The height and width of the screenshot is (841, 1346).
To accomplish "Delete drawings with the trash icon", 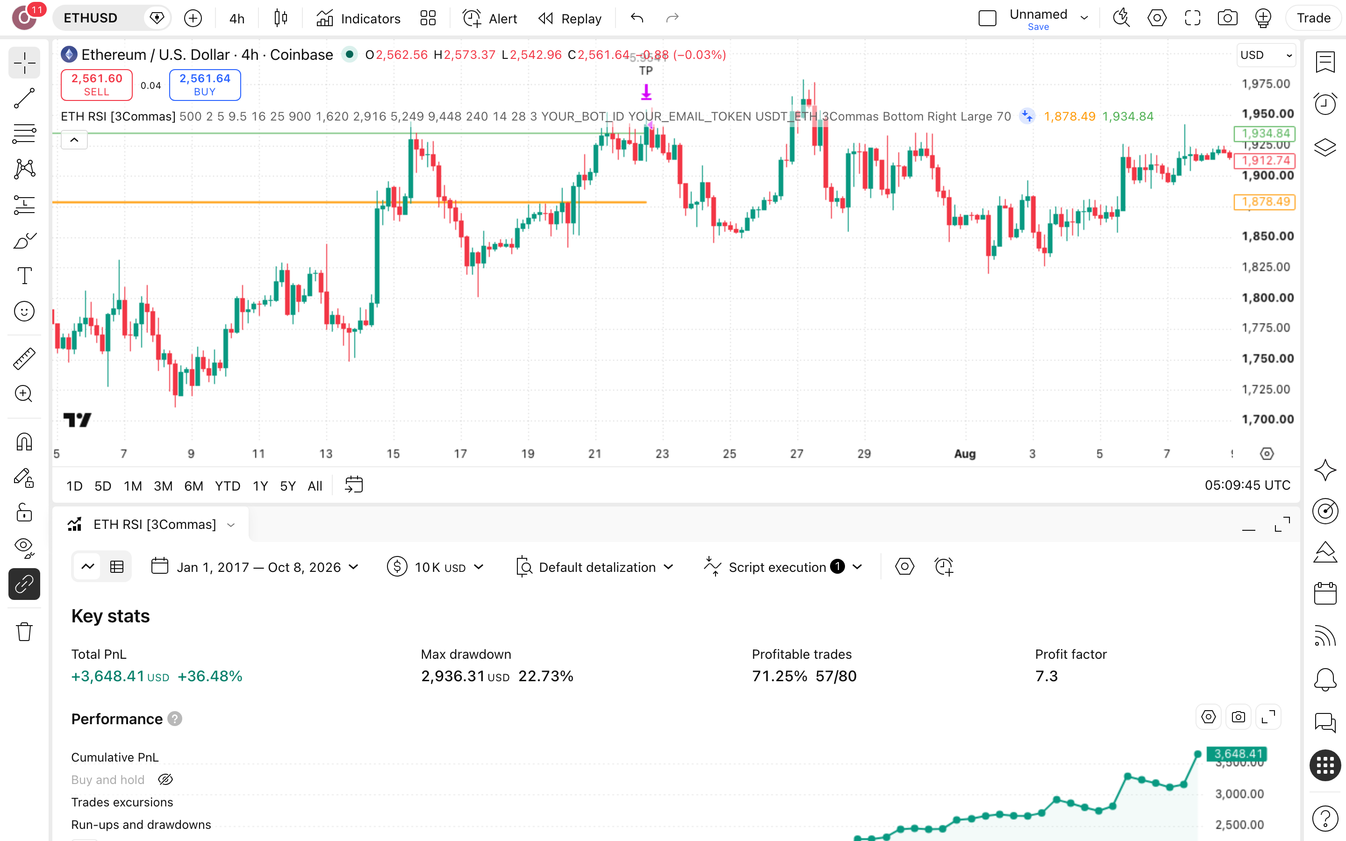I will pyautogui.click(x=24, y=632).
